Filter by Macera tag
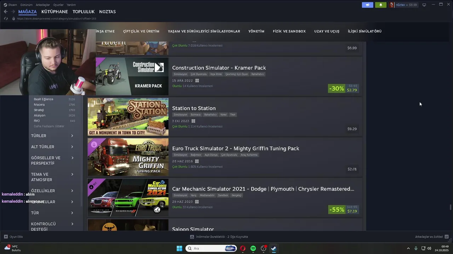The width and height of the screenshot is (453, 254). pyautogui.click(x=39, y=105)
